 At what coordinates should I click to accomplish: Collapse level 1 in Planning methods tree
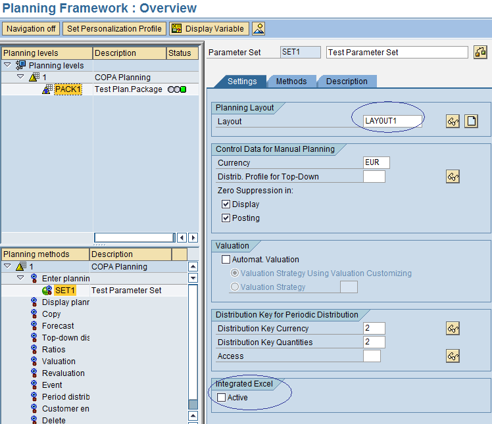pos(7,266)
